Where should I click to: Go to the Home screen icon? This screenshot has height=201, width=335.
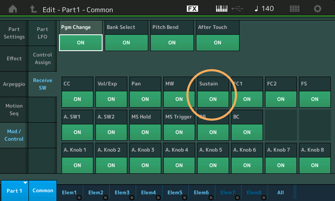pos(13,9)
